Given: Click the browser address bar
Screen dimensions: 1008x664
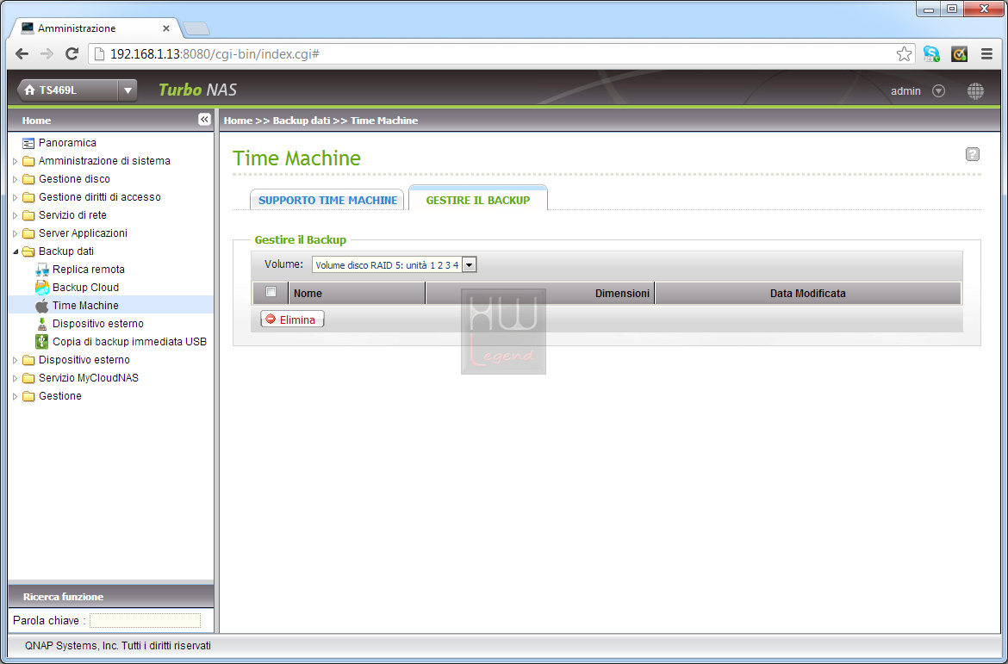Looking at the screenshot, I should pos(500,54).
